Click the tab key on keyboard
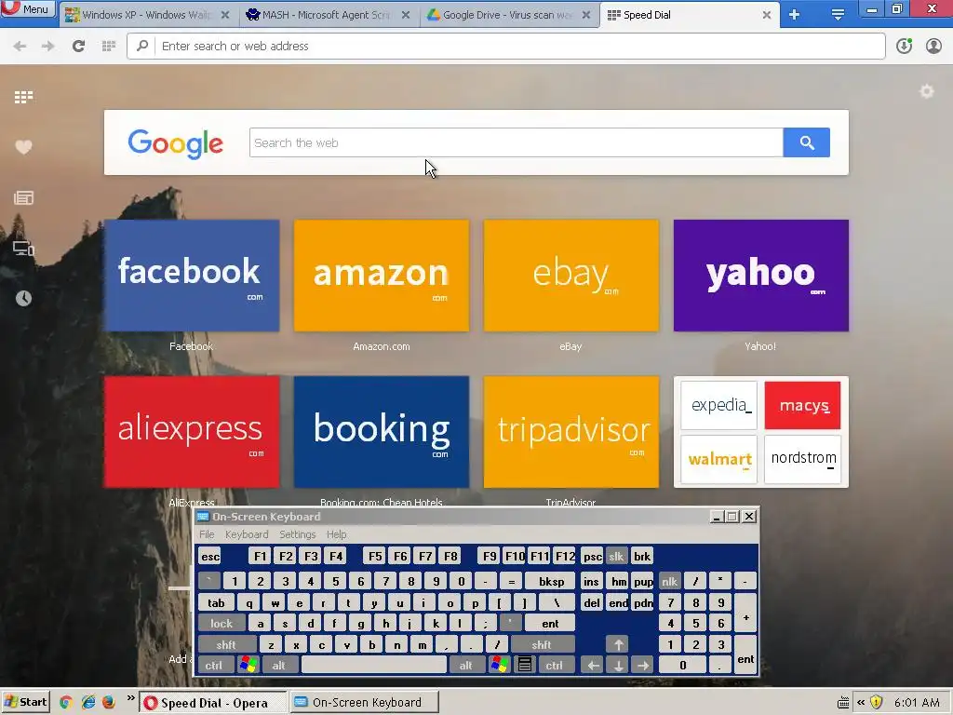953x715 pixels. (216, 603)
